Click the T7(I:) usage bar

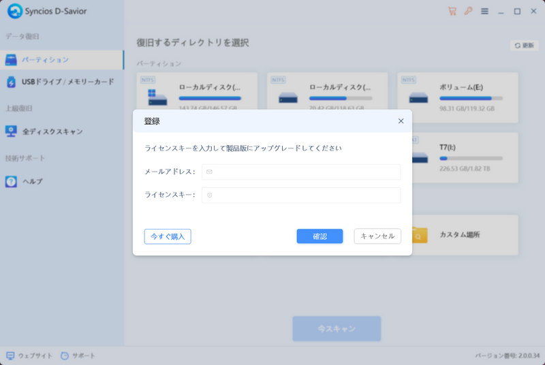coord(471,159)
